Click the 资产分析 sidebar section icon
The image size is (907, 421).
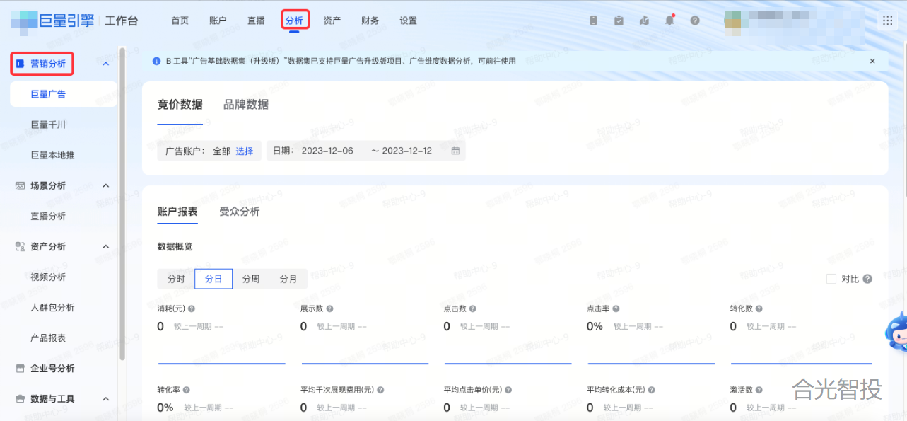(21, 246)
